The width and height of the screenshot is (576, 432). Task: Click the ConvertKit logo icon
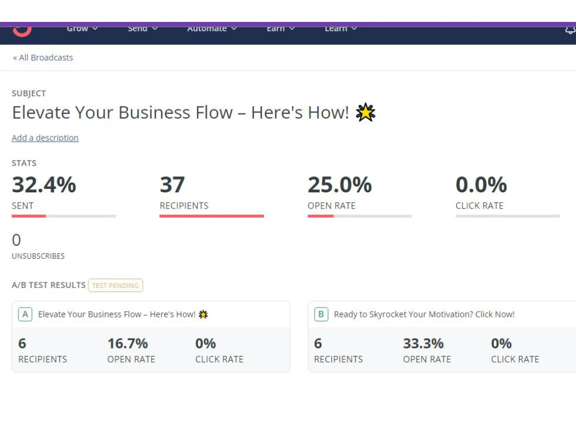point(22,32)
